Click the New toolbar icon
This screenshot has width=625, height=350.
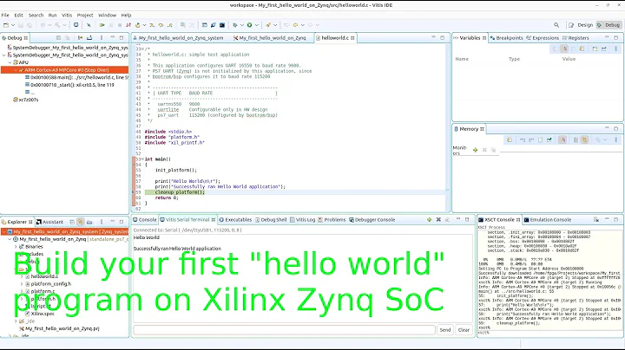[6, 25]
